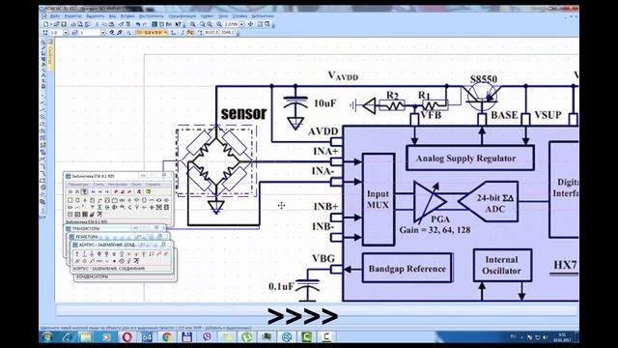Click the Redo arrow icon
The image size is (618, 348).
point(145,24)
